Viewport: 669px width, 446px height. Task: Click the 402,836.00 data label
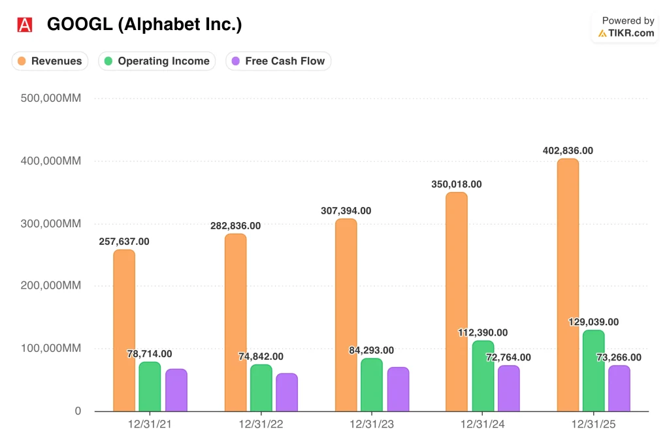click(568, 151)
